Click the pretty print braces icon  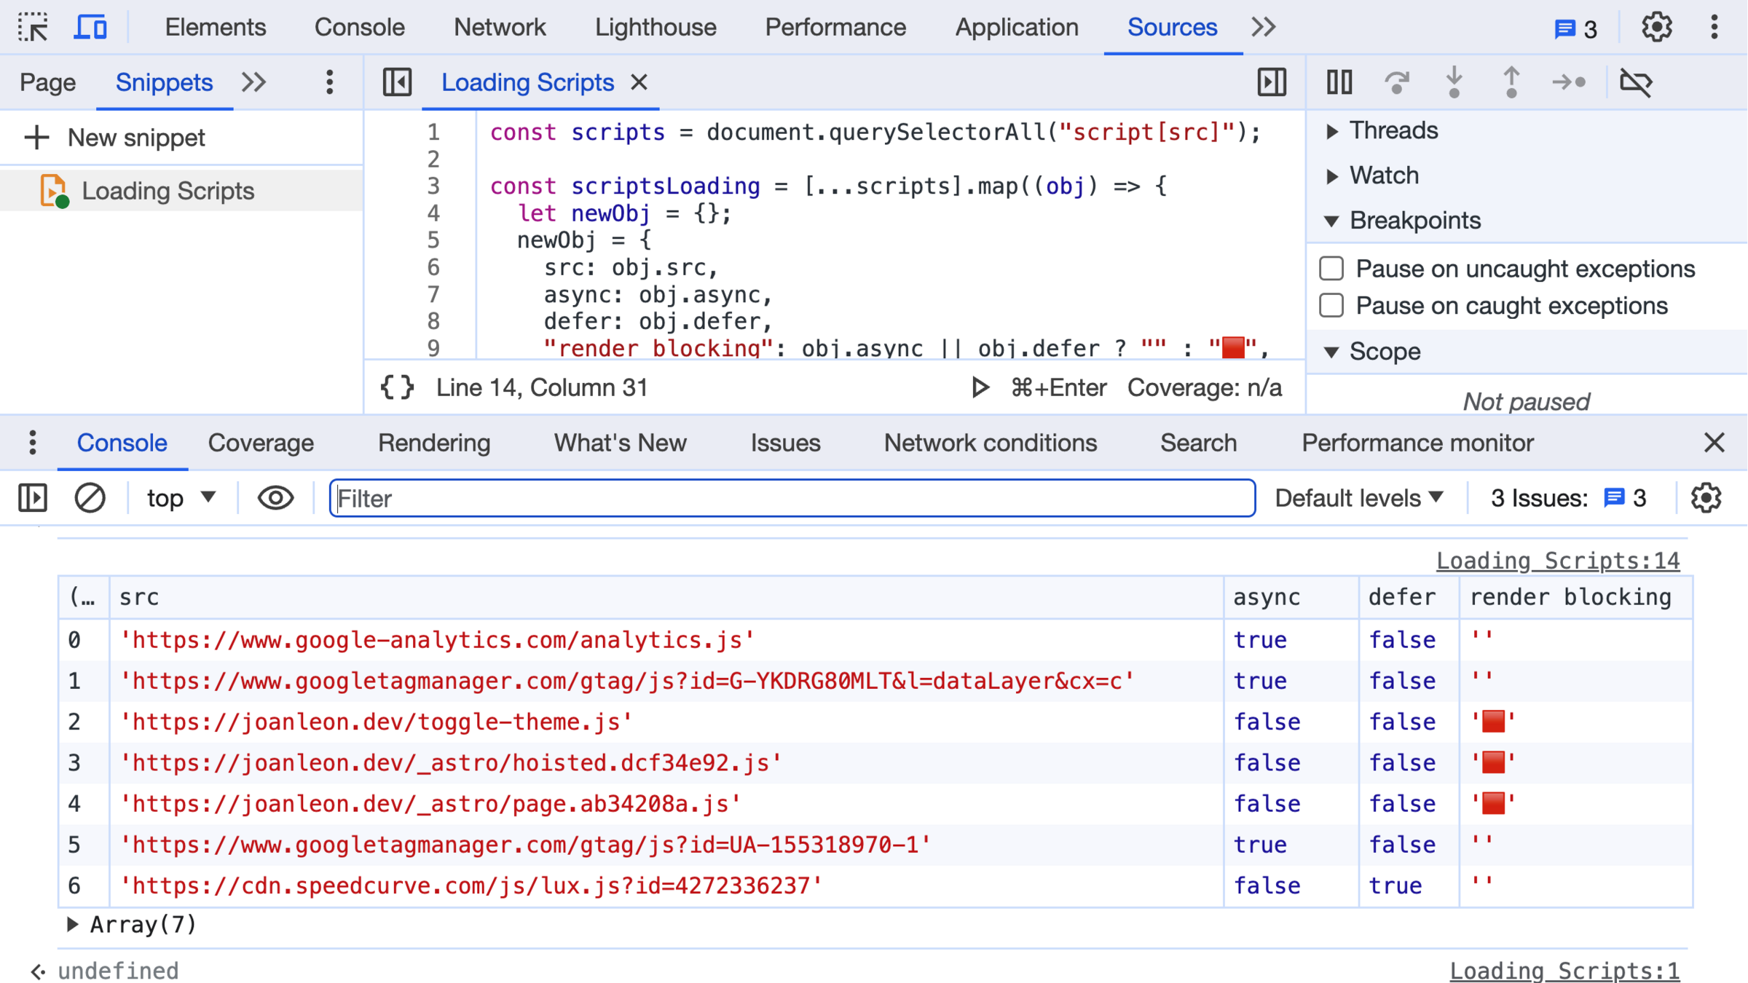tap(398, 387)
